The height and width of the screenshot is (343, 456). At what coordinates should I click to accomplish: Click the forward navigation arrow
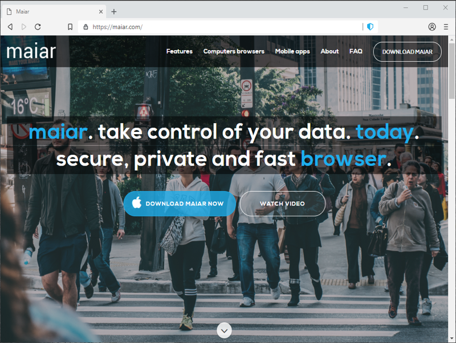(x=24, y=27)
